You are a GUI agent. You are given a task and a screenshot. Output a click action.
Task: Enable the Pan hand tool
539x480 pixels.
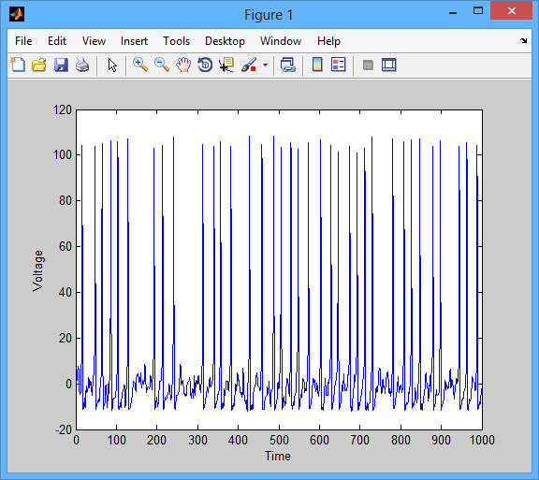point(183,65)
